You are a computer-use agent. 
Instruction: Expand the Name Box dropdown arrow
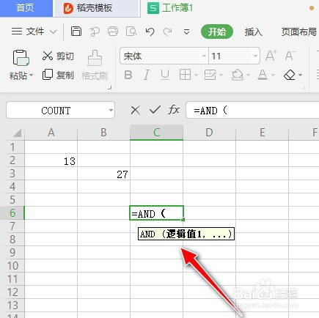111,111
